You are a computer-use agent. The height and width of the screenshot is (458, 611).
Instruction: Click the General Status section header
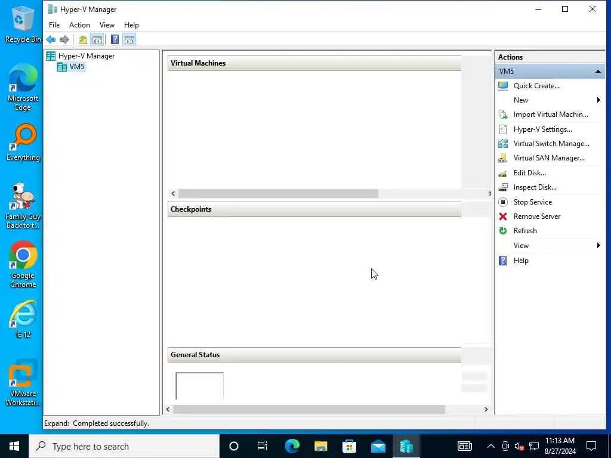point(314,355)
